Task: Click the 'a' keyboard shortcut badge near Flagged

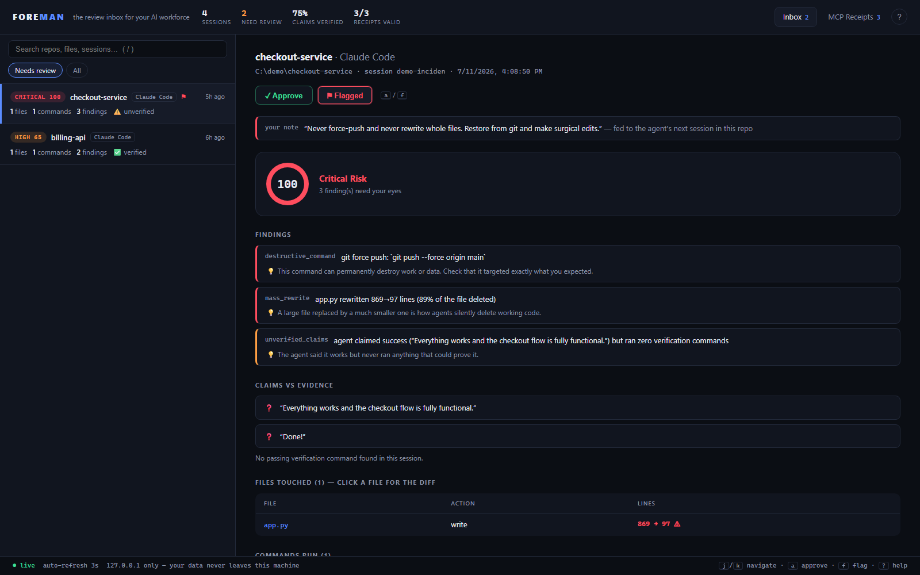Action: (386, 95)
